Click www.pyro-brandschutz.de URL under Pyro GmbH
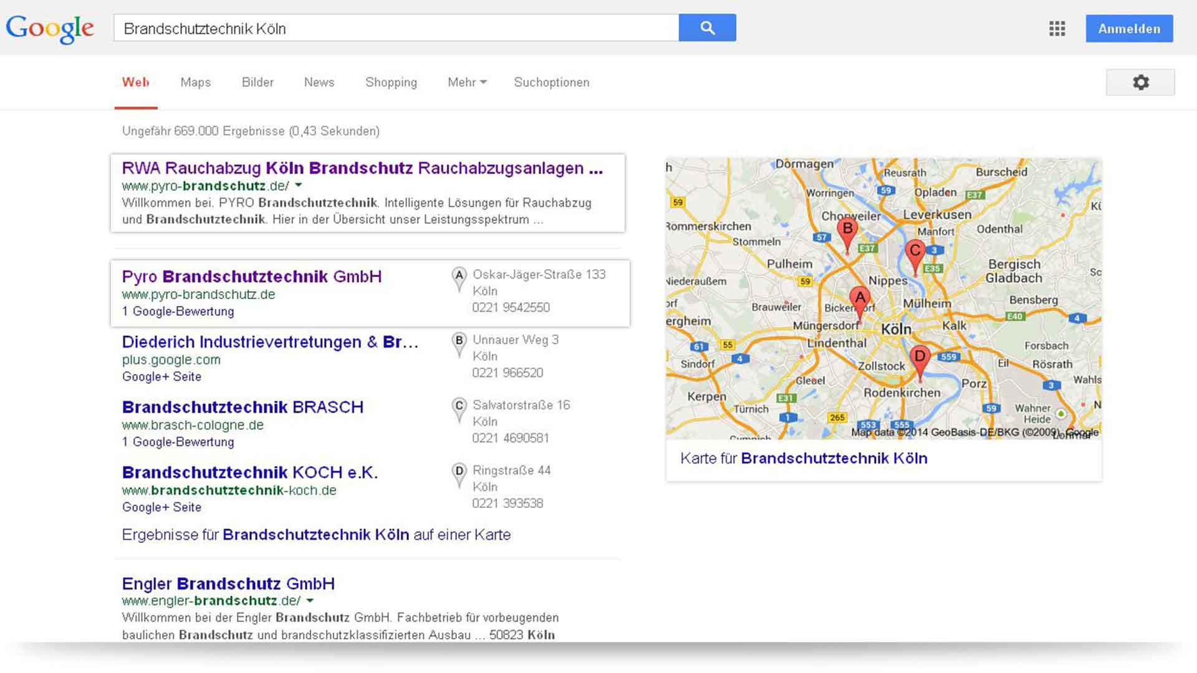Screen dimensions: 1197x673 (198, 295)
